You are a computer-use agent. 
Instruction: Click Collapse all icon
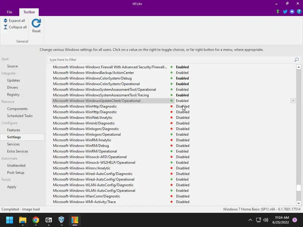point(5,27)
